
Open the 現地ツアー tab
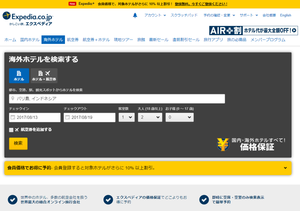click(x=123, y=40)
